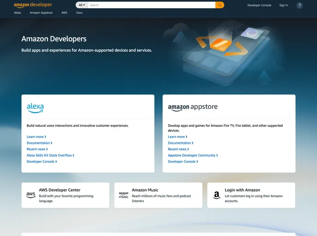Click 'Reach millions of music fans' text

(161, 198)
